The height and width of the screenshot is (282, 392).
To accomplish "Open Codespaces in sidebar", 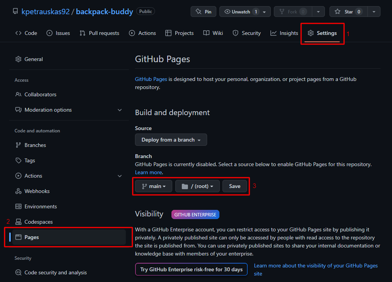I will click(69, 222).
